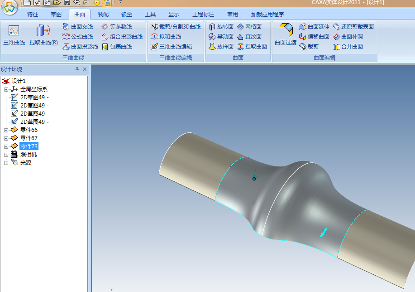Image resolution: width=415 pixels, height=292 pixels.
Task: Select 零件67 in the design tree
Action: pyautogui.click(x=29, y=138)
